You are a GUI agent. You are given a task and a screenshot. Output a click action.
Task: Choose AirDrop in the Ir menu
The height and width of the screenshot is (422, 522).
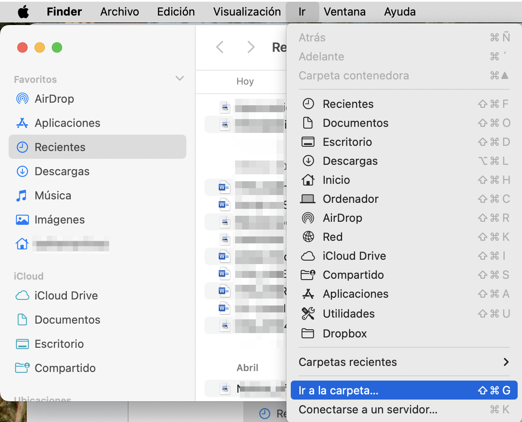click(x=404, y=218)
